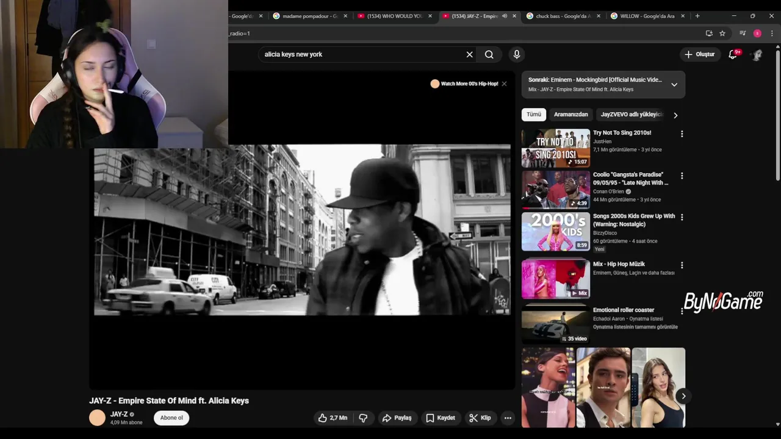This screenshot has height=439, width=781.
Task: Select the Aramanızdan filter chip
Action: [571, 114]
